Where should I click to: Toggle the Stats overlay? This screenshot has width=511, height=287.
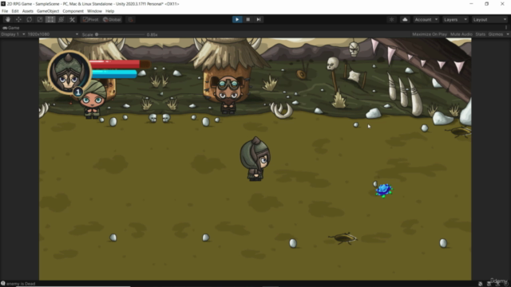pyautogui.click(x=481, y=34)
